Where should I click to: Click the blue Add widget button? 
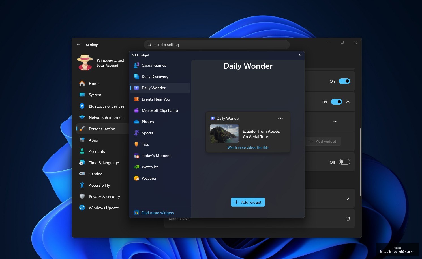[248, 202]
